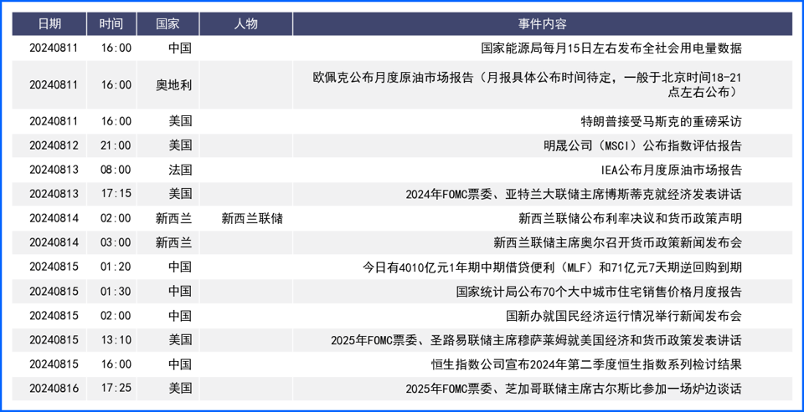The image size is (804, 412).
Task: Click the time 03:00
Action: pos(116,242)
